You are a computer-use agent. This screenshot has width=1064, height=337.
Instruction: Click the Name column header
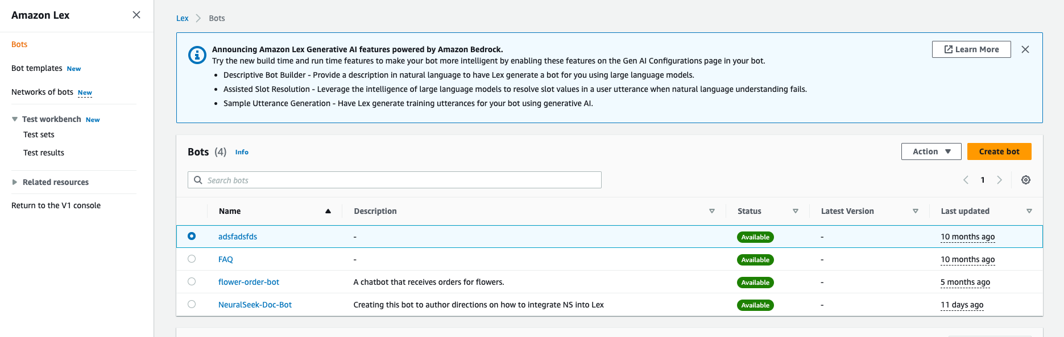(x=230, y=211)
